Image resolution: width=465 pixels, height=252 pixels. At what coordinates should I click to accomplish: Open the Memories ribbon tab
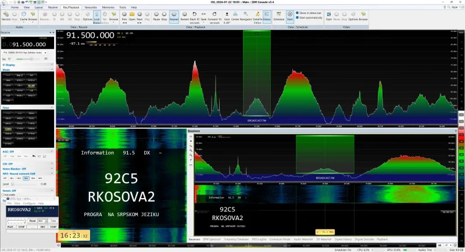click(108, 8)
